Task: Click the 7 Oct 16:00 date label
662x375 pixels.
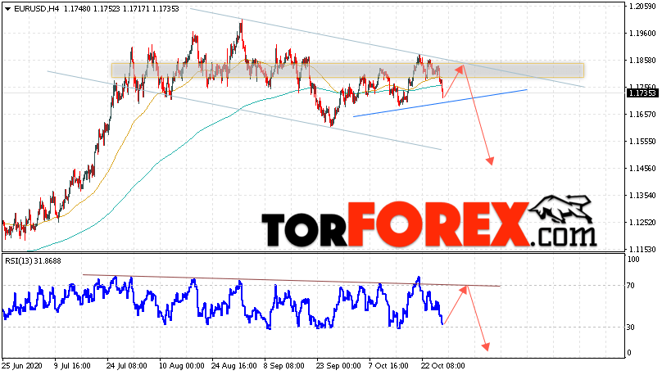Action: tap(388, 366)
